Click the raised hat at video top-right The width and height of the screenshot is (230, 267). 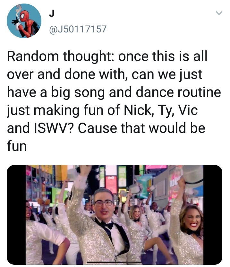[x=193, y=176]
